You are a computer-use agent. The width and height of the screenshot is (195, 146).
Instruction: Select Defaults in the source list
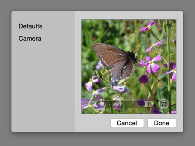click(x=30, y=26)
